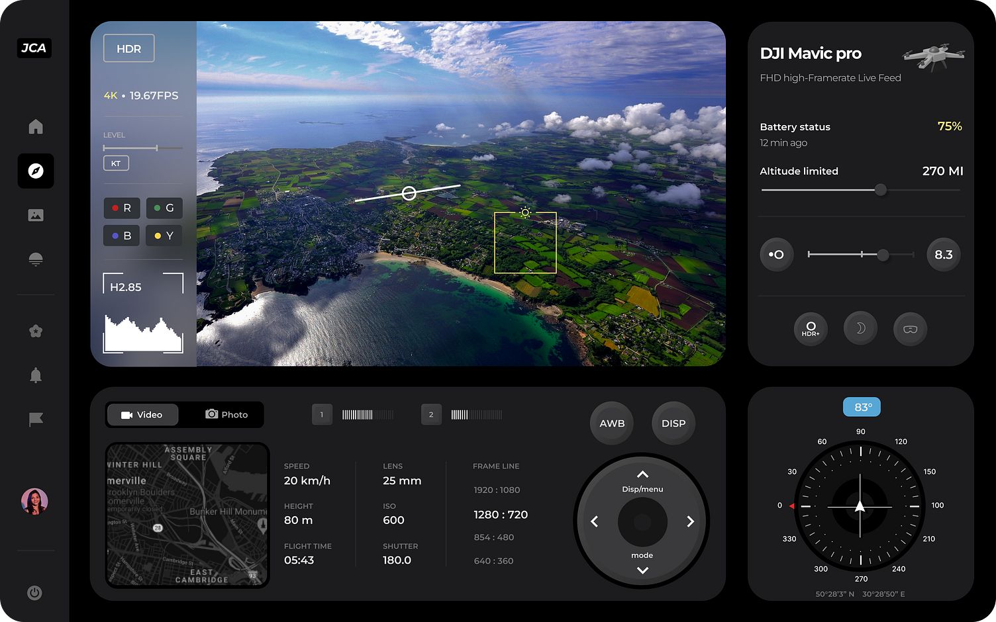Select the compass/navigation icon in sidebar
This screenshot has width=996, height=622.
point(35,171)
